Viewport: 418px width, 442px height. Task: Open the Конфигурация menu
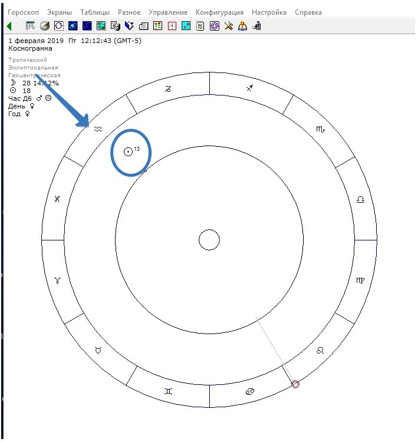pyautogui.click(x=219, y=12)
